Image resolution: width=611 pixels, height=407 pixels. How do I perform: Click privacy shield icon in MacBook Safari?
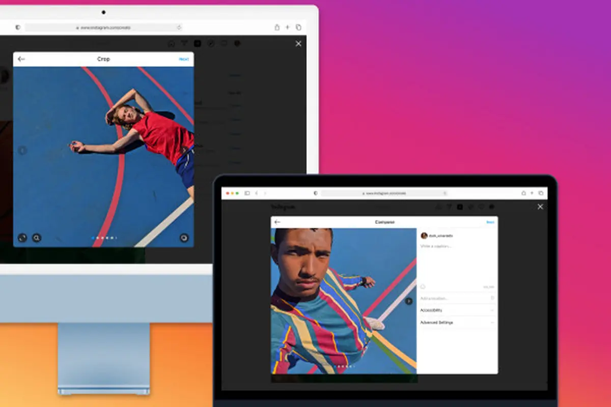click(x=316, y=193)
